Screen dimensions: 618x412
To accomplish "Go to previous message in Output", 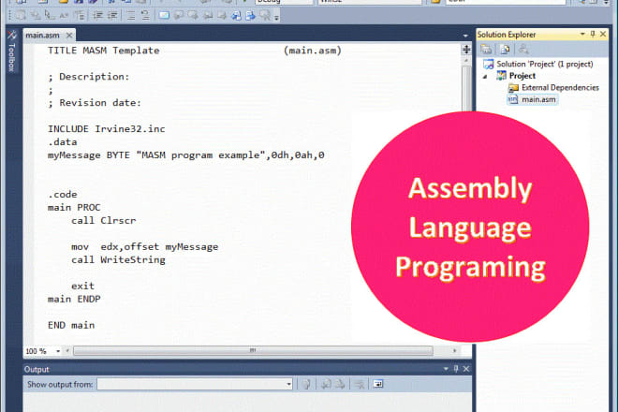I will (x=327, y=384).
